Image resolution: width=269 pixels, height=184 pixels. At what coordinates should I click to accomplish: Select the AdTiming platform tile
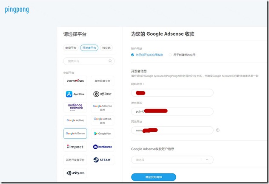[75, 81]
